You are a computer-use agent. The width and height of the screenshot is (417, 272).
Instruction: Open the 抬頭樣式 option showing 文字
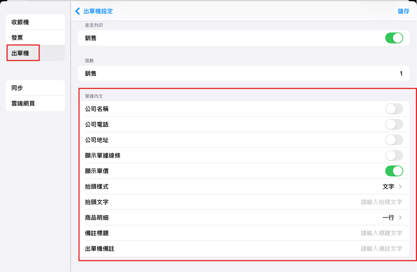pyautogui.click(x=244, y=187)
